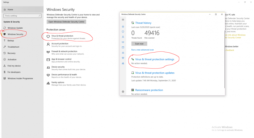Click the Device performance & health heart icon

[48, 75]
